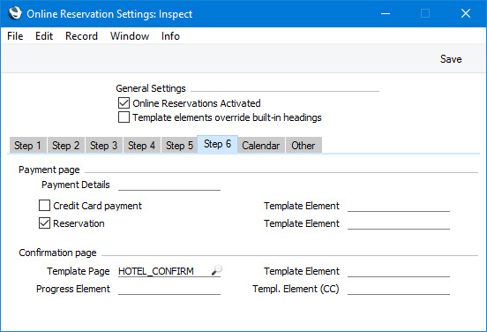
Task: Open the Info menu
Action: tap(170, 36)
